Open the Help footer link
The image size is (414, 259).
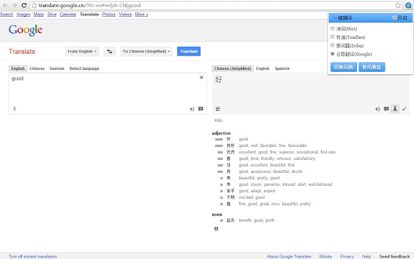coord(366,256)
